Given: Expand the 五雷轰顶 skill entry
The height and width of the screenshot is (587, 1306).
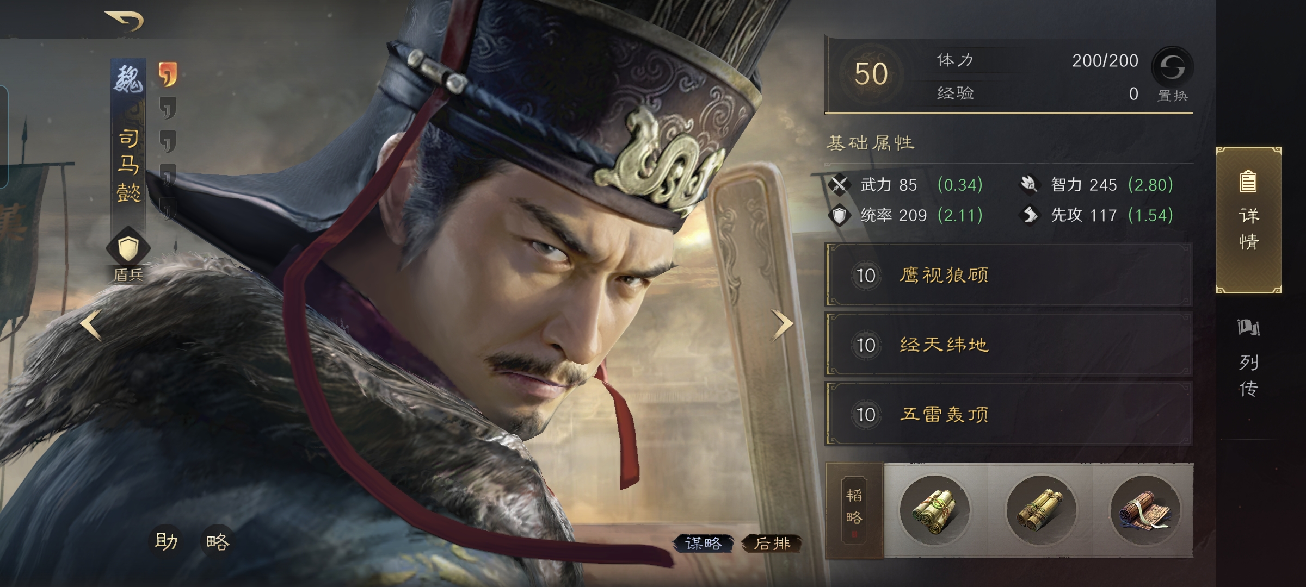Looking at the screenshot, I should click(1009, 414).
